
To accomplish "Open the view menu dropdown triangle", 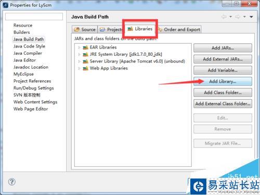I will click(251, 17).
